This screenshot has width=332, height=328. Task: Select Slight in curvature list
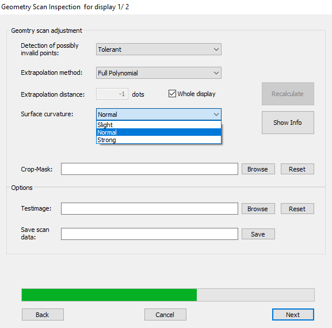click(159, 125)
